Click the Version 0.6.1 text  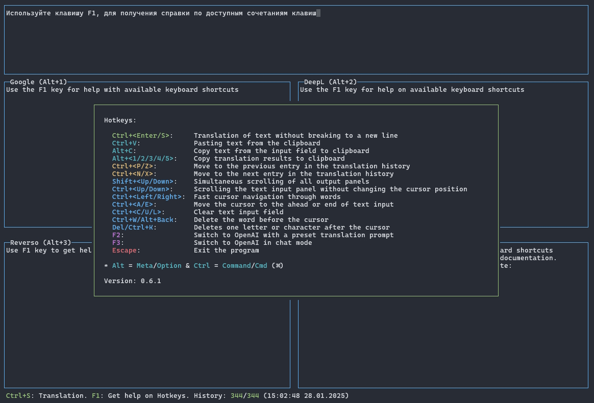[132, 281]
